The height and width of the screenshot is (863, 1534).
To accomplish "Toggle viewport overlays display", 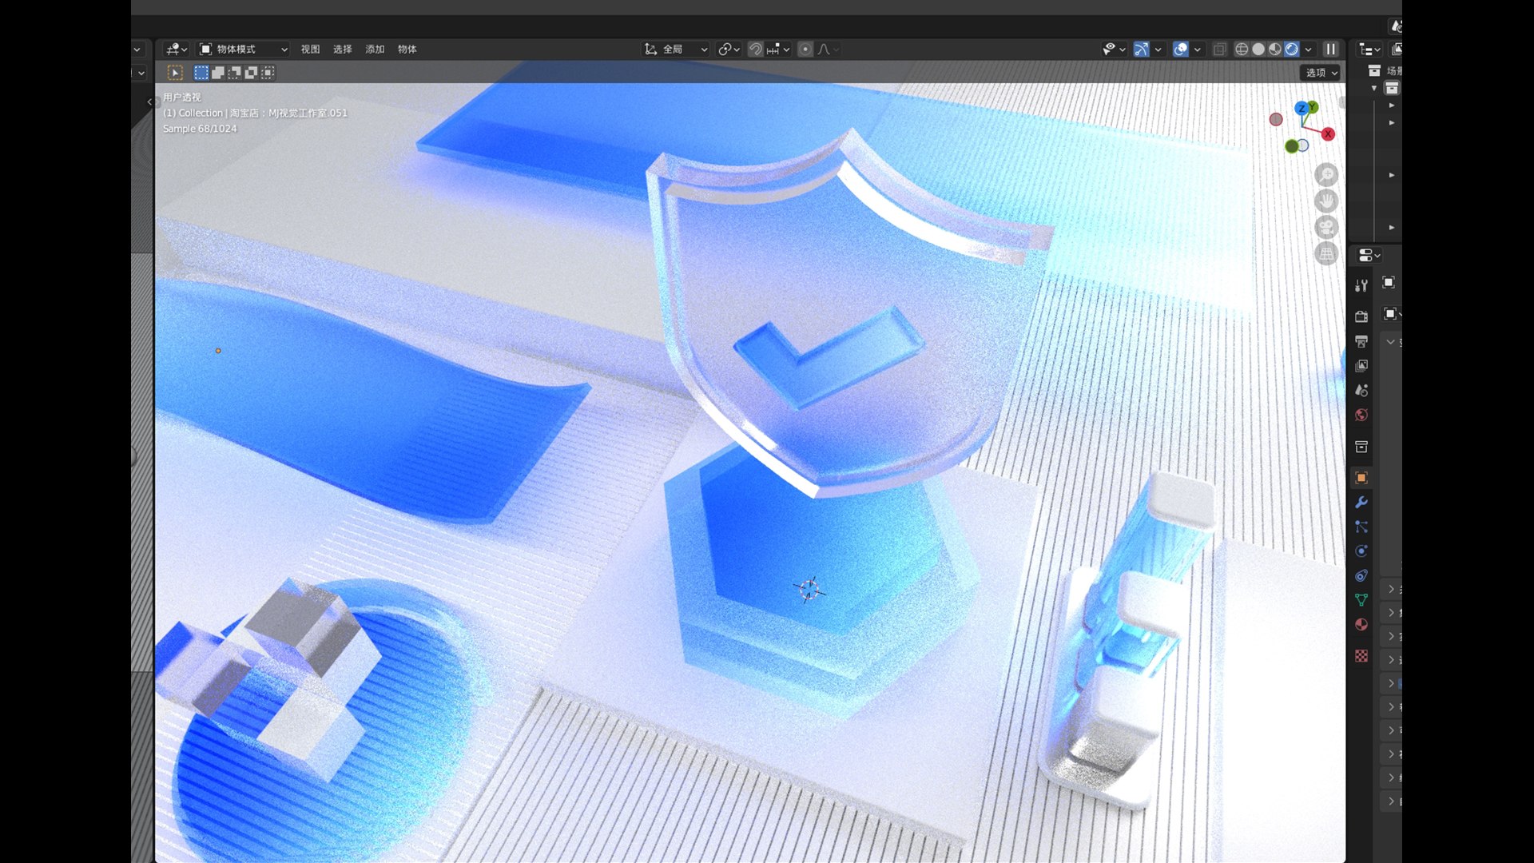I will pyautogui.click(x=1181, y=50).
